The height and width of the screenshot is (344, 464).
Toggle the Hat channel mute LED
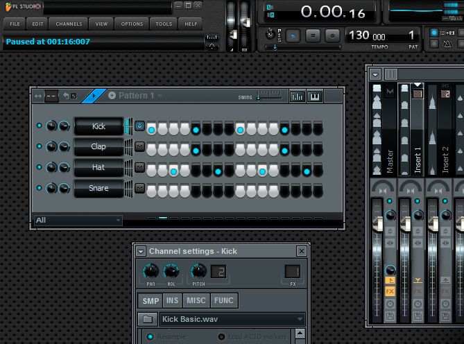coord(39,167)
